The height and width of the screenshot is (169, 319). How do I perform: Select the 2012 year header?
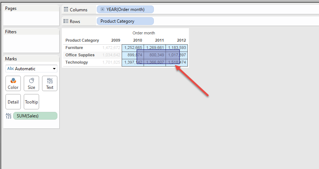tap(182, 40)
